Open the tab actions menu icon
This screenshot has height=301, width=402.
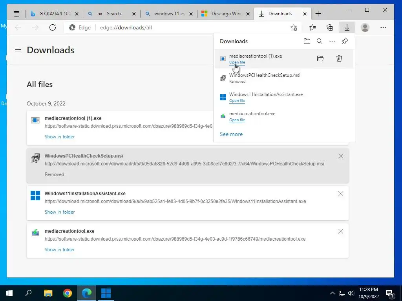[x=16, y=14]
